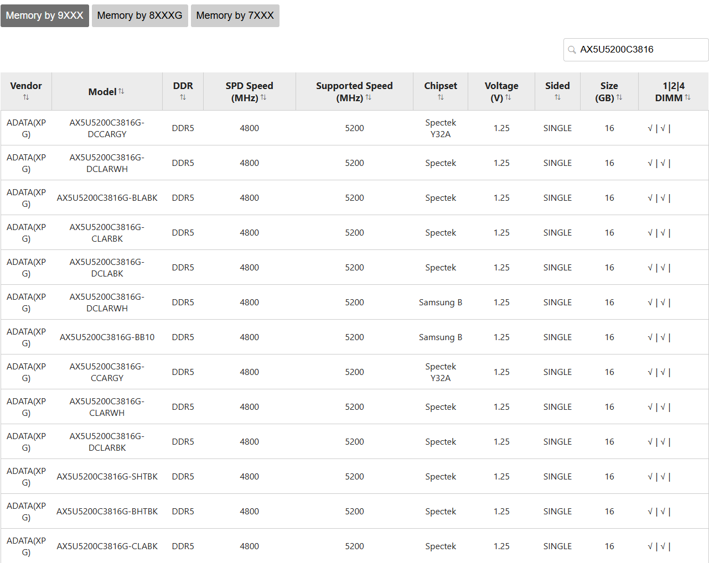Select the AX5U5200C3816G-BB10 row model
This screenshot has width=709, height=563.
(x=107, y=337)
